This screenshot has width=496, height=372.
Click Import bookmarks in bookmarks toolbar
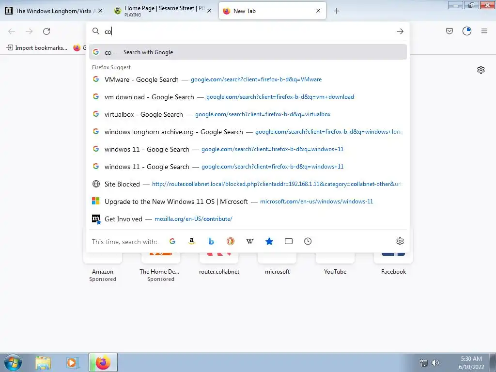click(37, 48)
